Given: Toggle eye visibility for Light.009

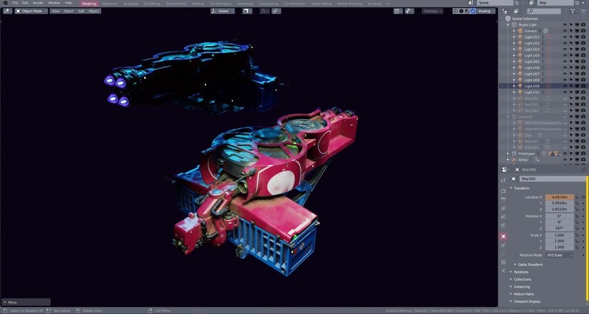Looking at the screenshot, I should tap(564, 86).
